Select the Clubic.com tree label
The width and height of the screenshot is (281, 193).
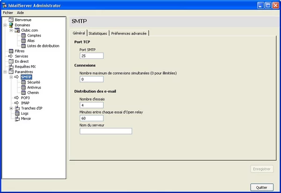pyautogui.click(x=30, y=30)
